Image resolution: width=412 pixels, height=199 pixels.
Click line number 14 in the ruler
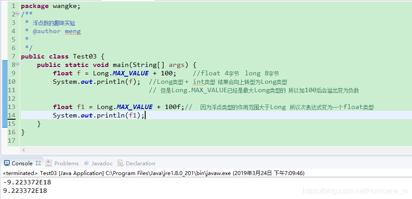pos(12,115)
